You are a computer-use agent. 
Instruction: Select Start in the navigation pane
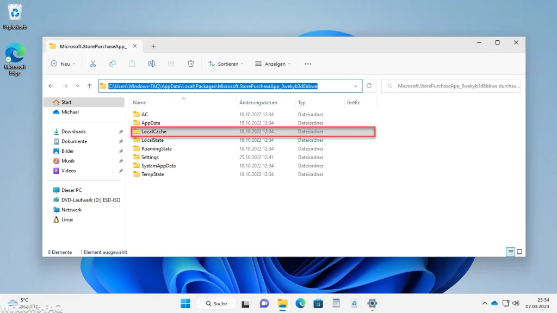[x=84, y=102]
